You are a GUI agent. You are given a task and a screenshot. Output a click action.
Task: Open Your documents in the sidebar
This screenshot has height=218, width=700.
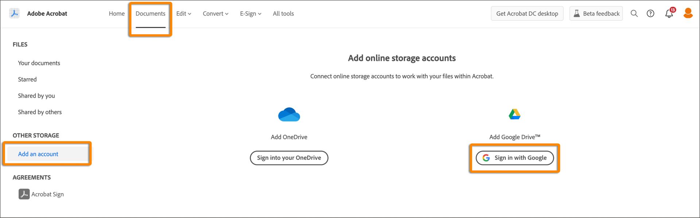click(x=39, y=63)
